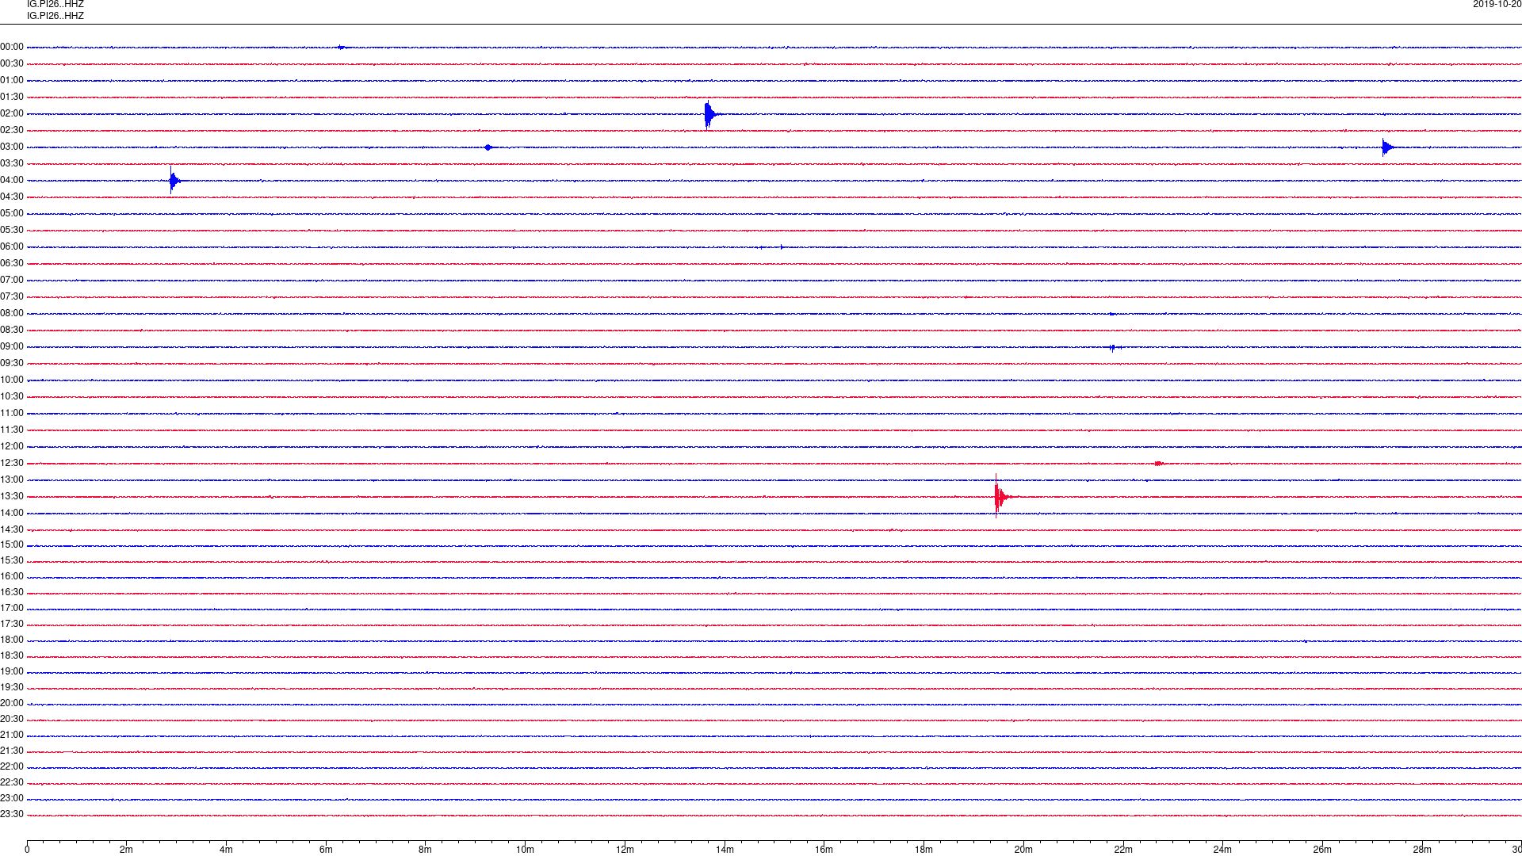Click the small red event on 12:30 trace
Viewport: 1522px width, 856px height.
(1159, 464)
